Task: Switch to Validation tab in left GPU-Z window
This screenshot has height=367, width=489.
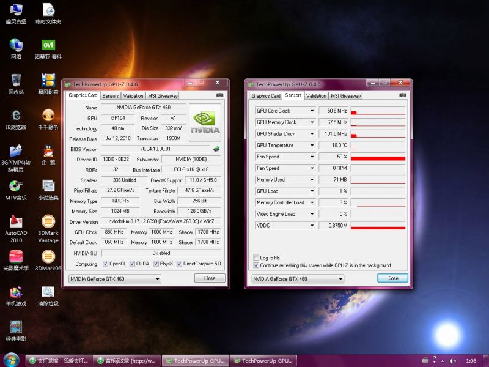Action: (133, 96)
